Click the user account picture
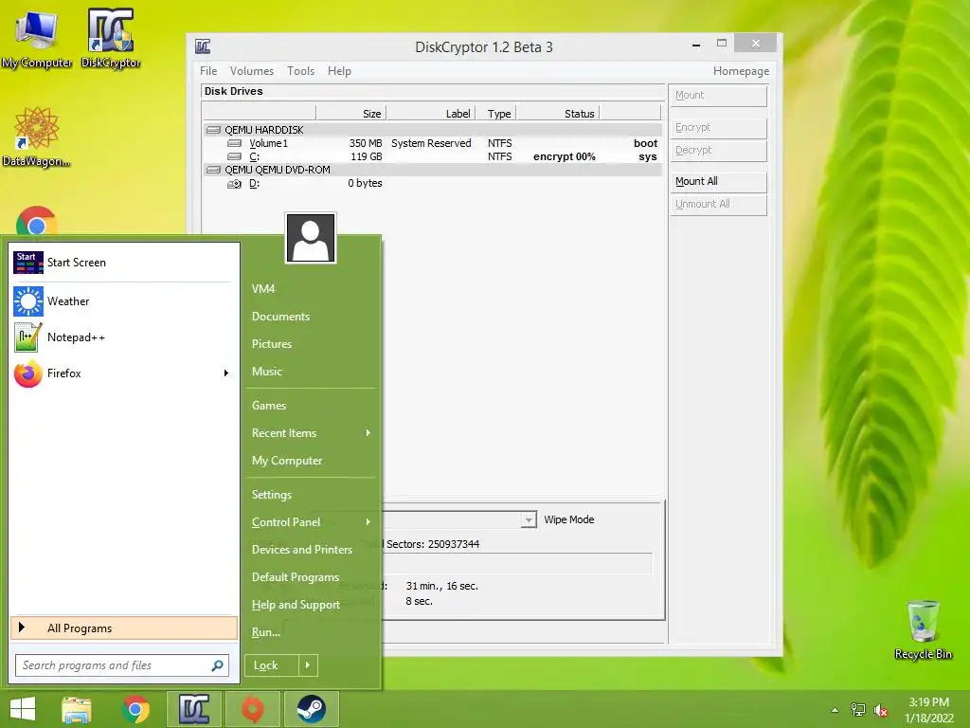Image resolution: width=970 pixels, height=728 pixels. [x=311, y=238]
